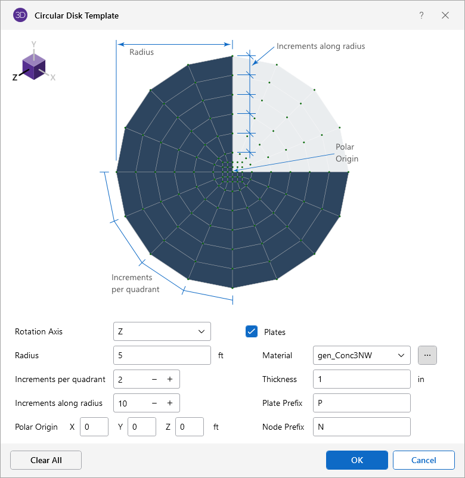Click the 3D app icon in title bar
The image size is (465, 478).
20,15
